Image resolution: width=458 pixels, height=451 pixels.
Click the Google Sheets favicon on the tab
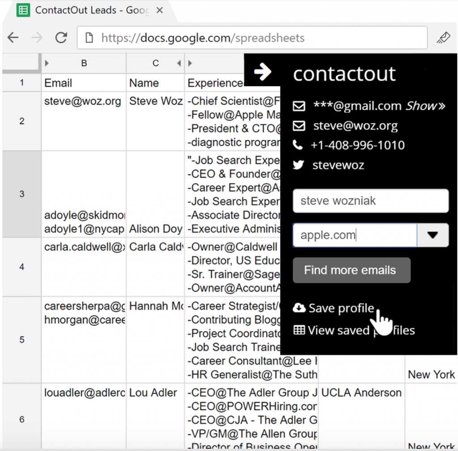point(23,10)
